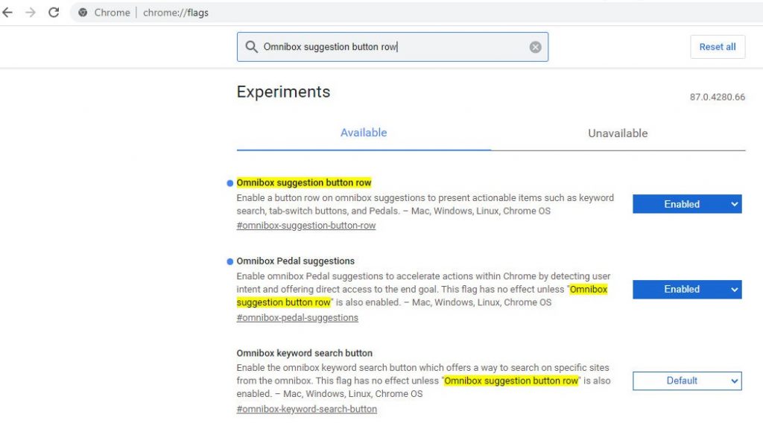763x426 pixels.
Task: Click the Chrome site info icon
Action: pyautogui.click(x=83, y=13)
